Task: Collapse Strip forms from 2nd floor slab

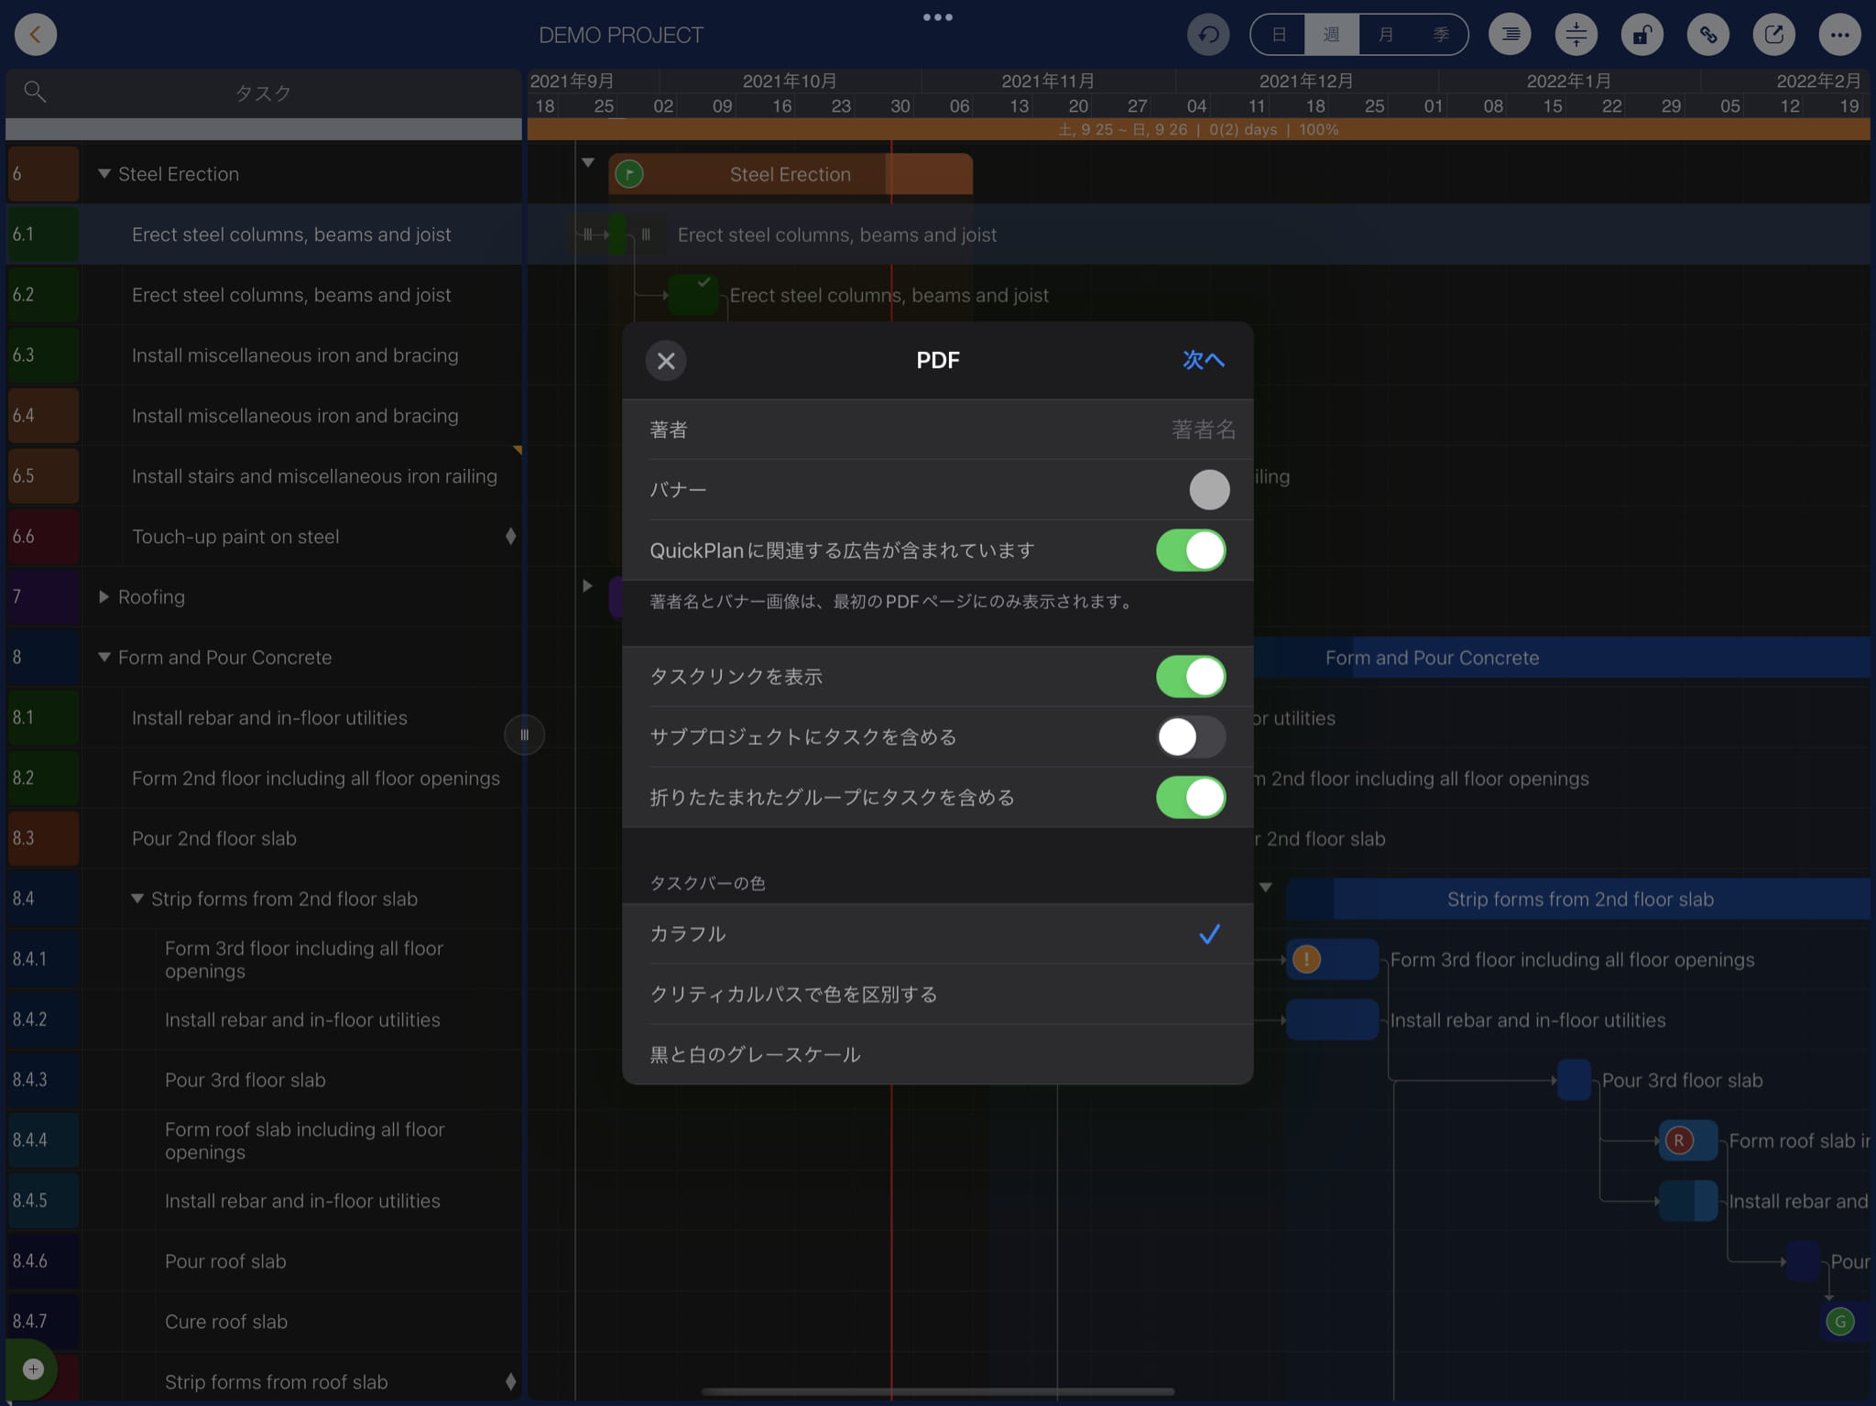Action: (137, 899)
